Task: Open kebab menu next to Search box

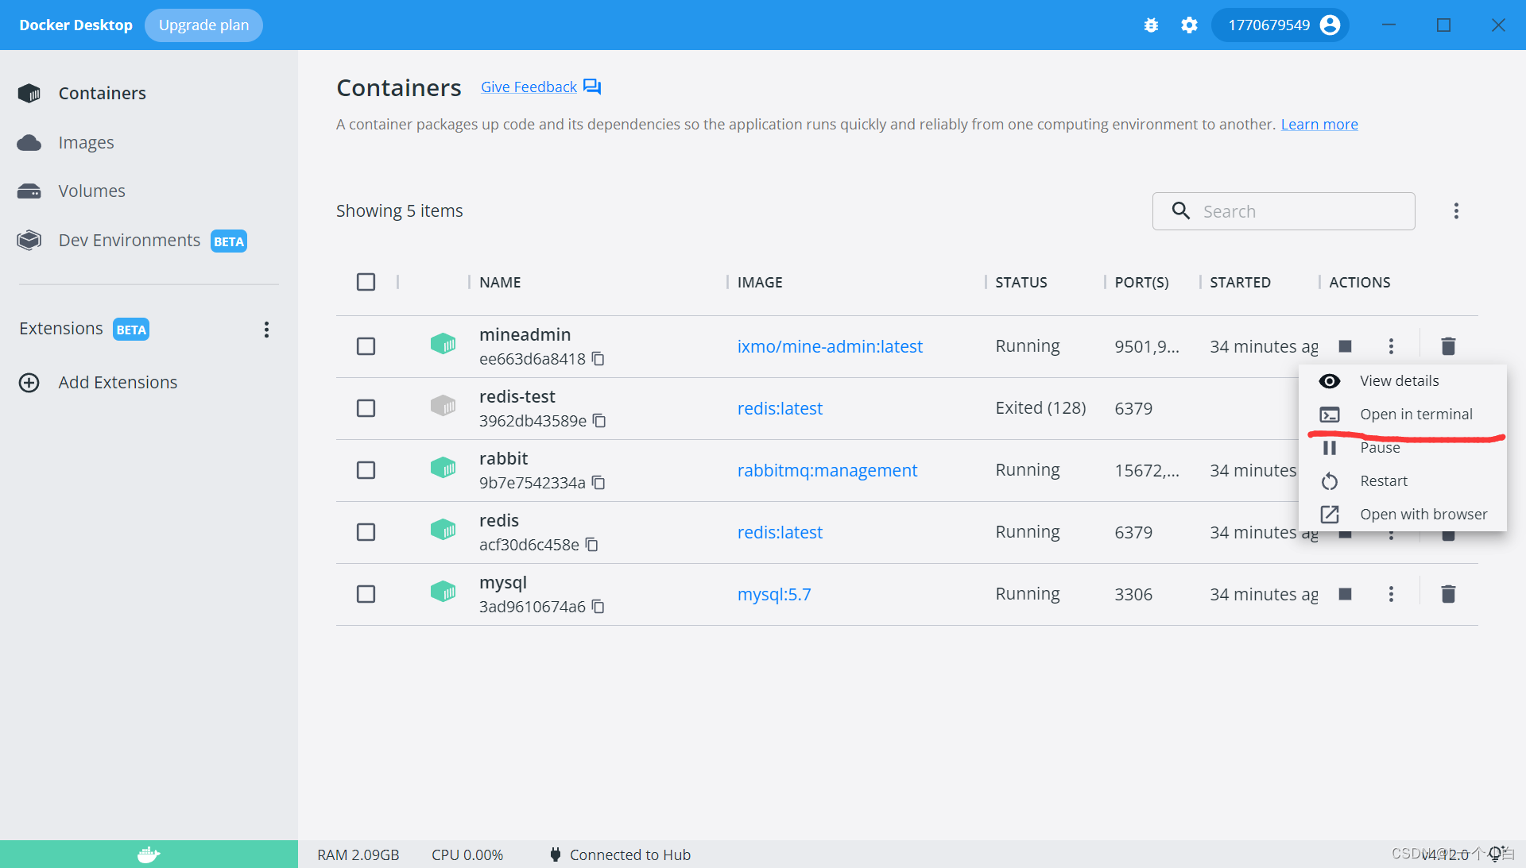Action: pos(1456,211)
